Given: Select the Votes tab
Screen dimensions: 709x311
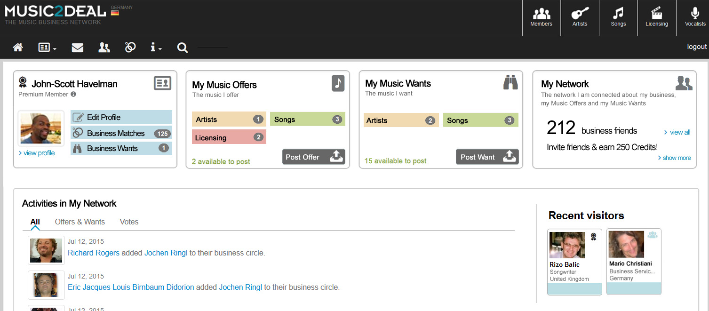Looking at the screenshot, I should pyautogui.click(x=129, y=222).
